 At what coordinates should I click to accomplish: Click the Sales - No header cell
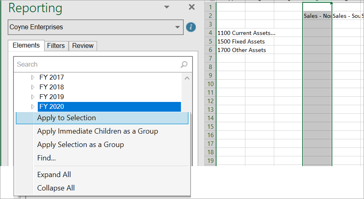click(x=317, y=16)
